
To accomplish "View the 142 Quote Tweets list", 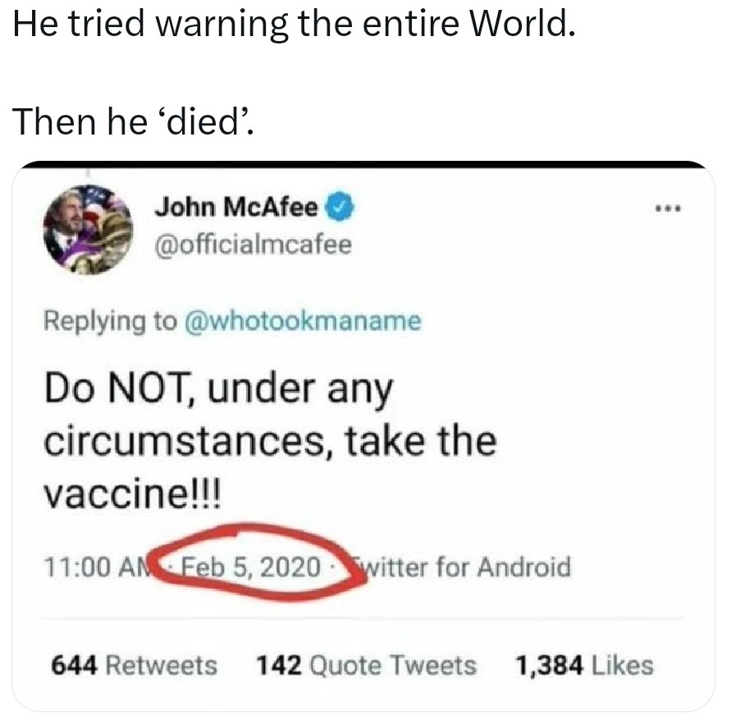I will (366, 665).
